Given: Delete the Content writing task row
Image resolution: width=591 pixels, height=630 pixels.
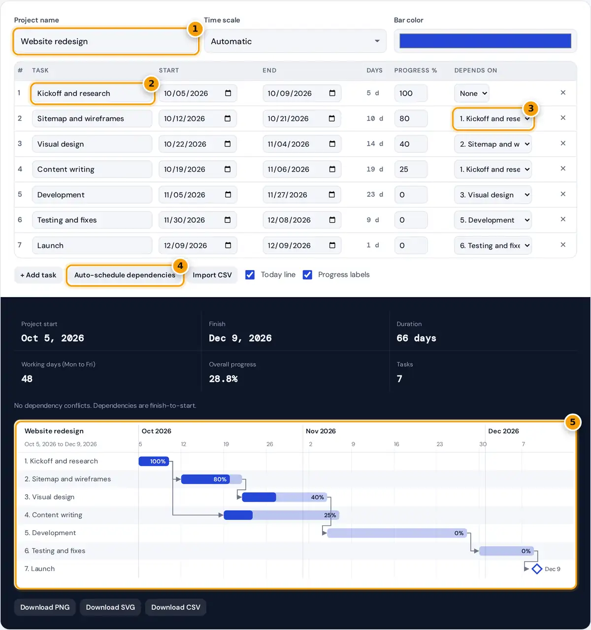Looking at the screenshot, I should (x=563, y=169).
